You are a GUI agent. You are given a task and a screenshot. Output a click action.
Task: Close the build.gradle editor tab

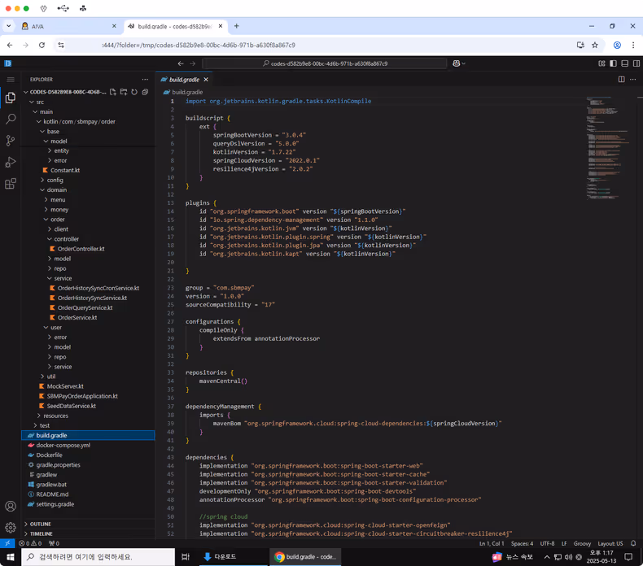(206, 80)
